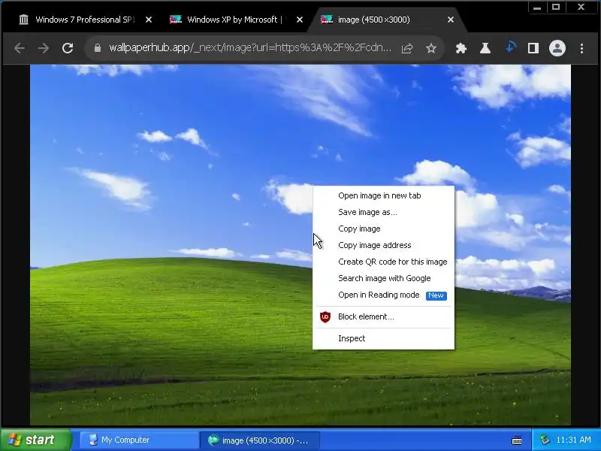This screenshot has width=601, height=451.
Task: Close the image (4500×3000) tab
Action: click(451, 20)
